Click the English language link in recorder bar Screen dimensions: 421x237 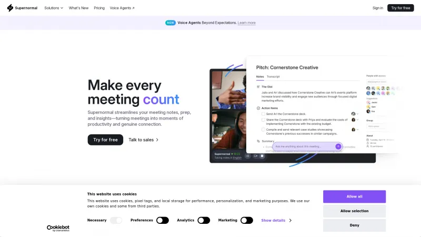tap(237, 157)
